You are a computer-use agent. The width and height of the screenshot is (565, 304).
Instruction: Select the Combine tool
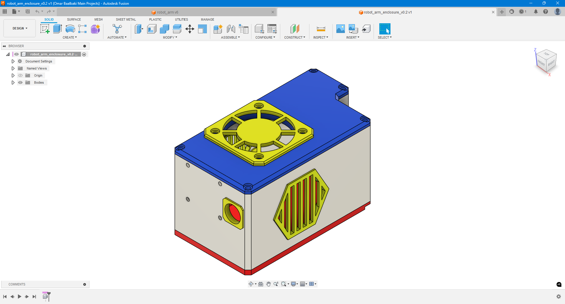[164, 29]
